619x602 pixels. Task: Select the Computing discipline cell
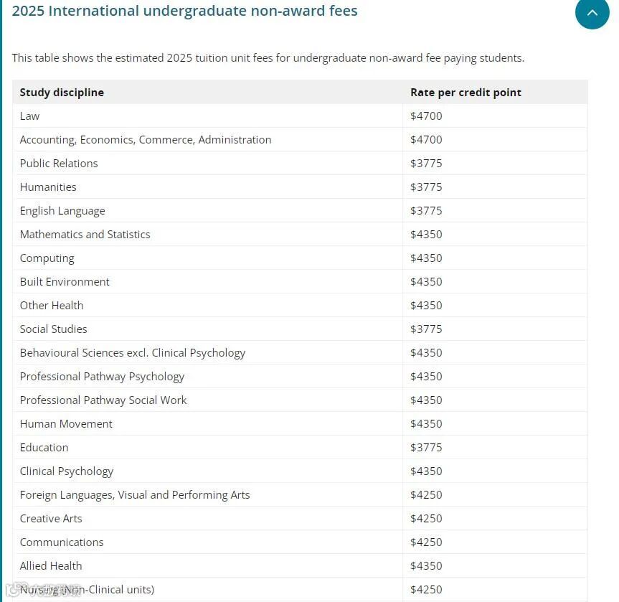click(47, 258)
